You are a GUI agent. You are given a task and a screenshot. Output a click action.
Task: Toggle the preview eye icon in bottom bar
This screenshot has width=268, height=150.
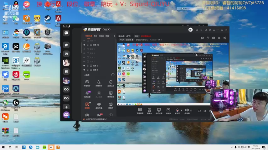pos(205,111)
